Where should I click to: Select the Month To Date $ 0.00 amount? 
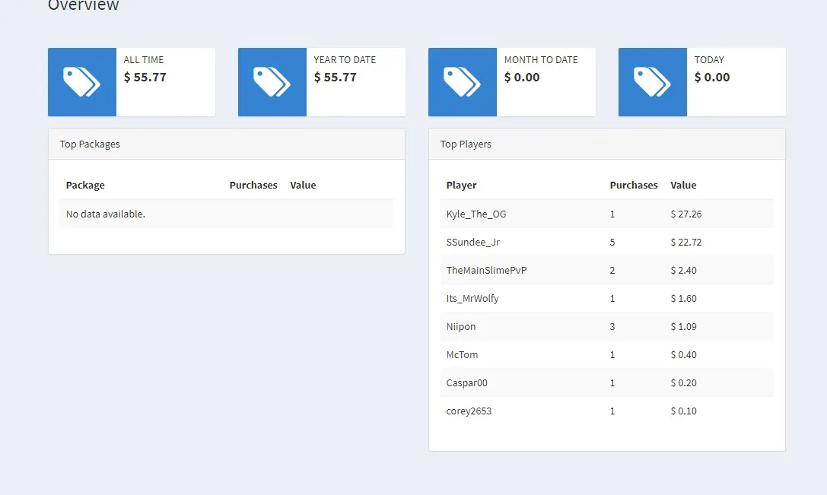point(522,77)
